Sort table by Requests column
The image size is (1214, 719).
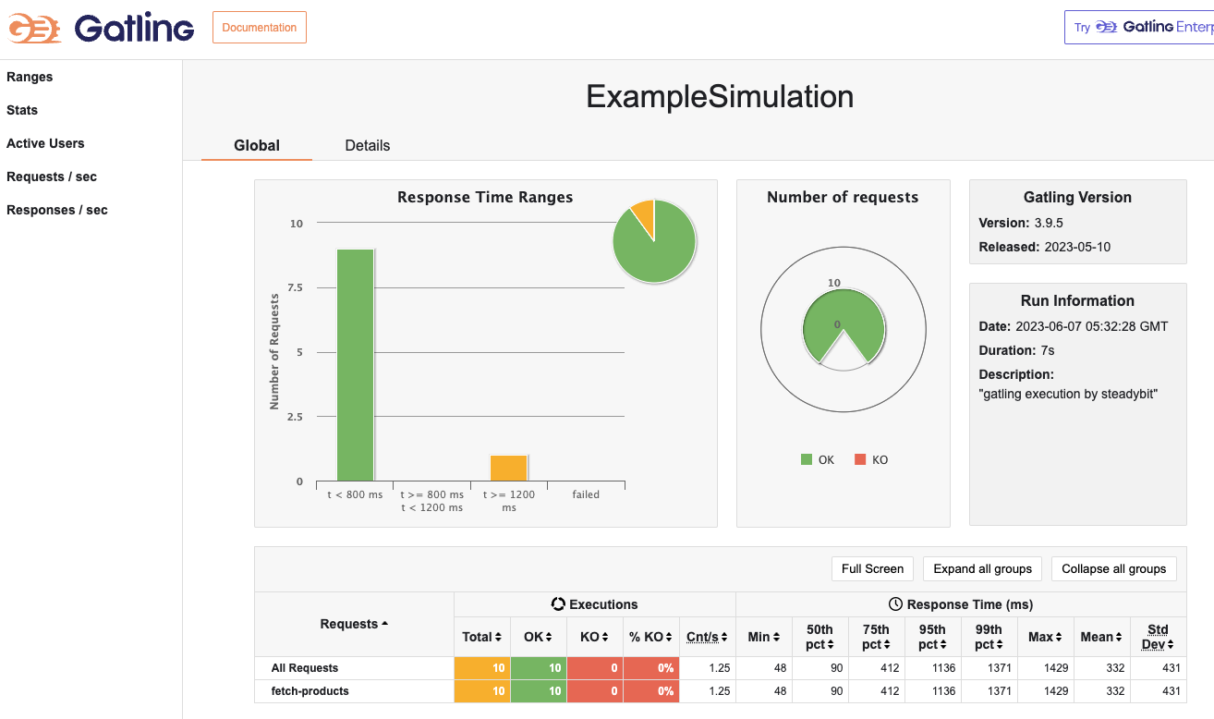[354, 624]
